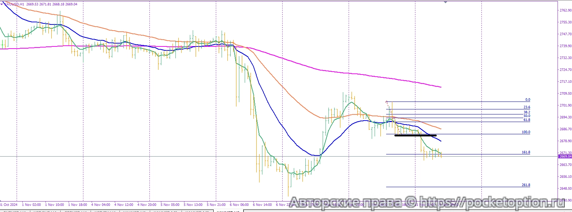Viewport: 572px width, 212px height.
Task: Open the USDJPY chart tab
Action: coord(105,211)
